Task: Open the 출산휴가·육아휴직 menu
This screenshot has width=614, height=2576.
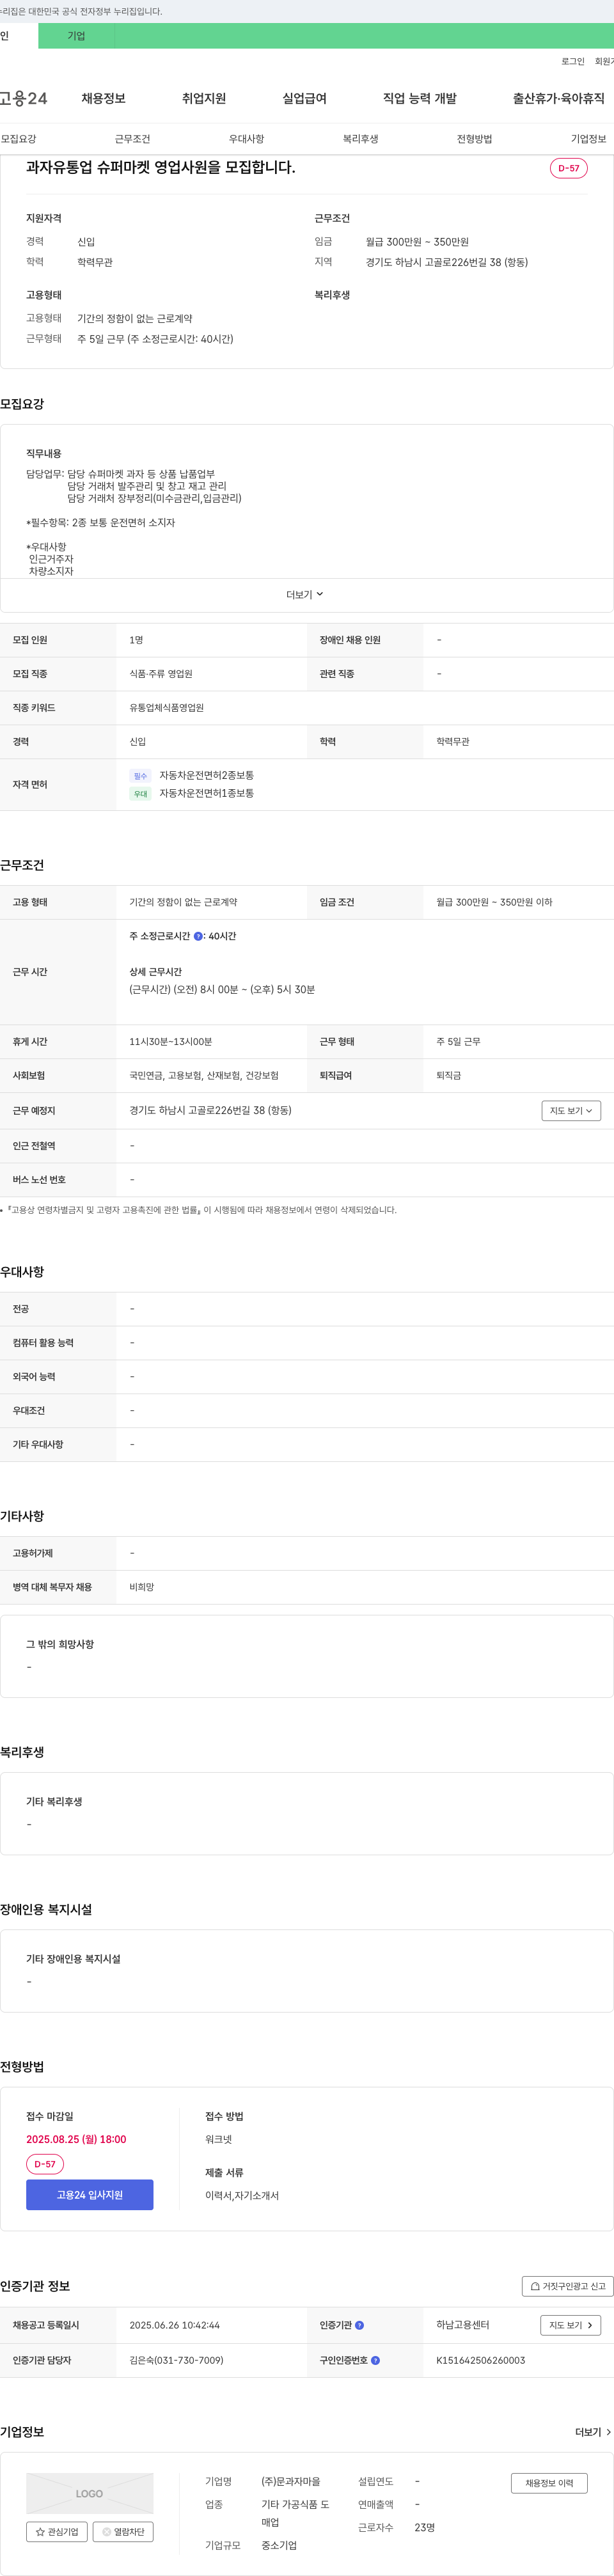Action: 559,98
